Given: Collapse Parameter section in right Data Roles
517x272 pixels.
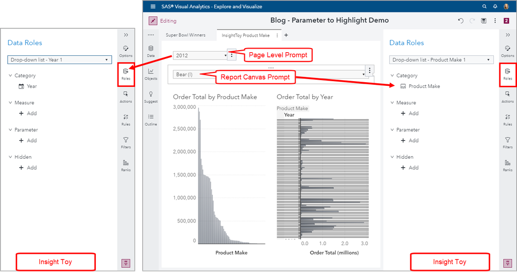Looking at the screenshot, I should (x=392, y=130).
